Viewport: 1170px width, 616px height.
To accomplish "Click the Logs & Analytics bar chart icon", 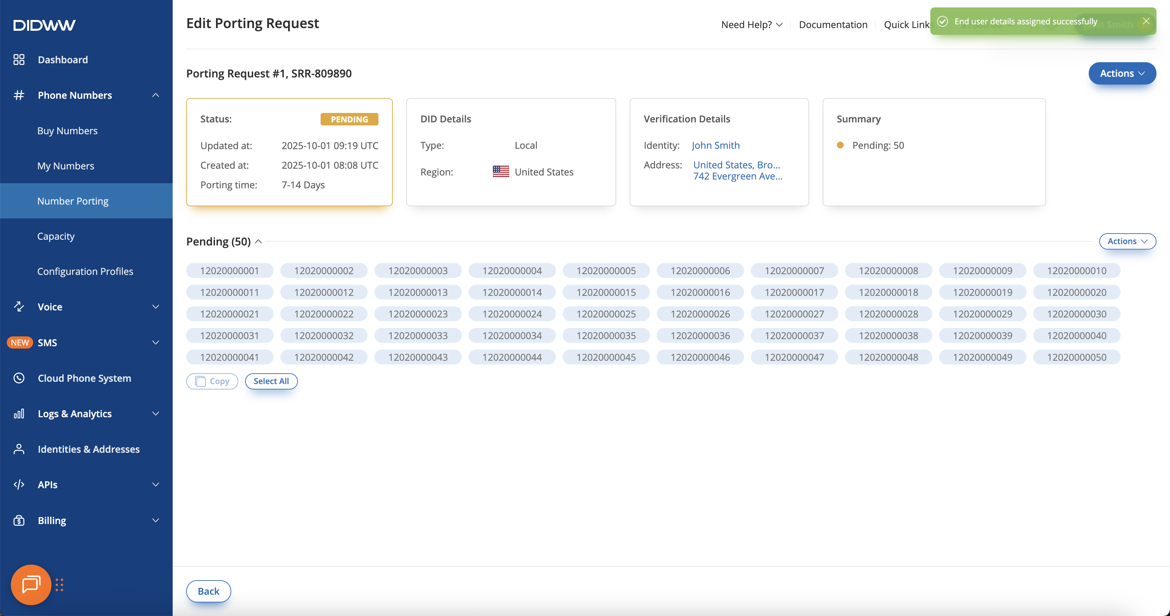I will click(x=19, y=414).
